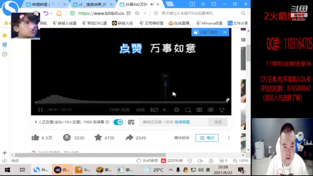Click the 继续答题 link

tap(182, 122)
